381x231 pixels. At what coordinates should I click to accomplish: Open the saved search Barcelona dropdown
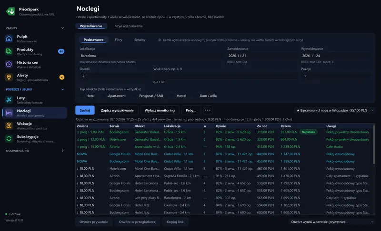[335, 110]
